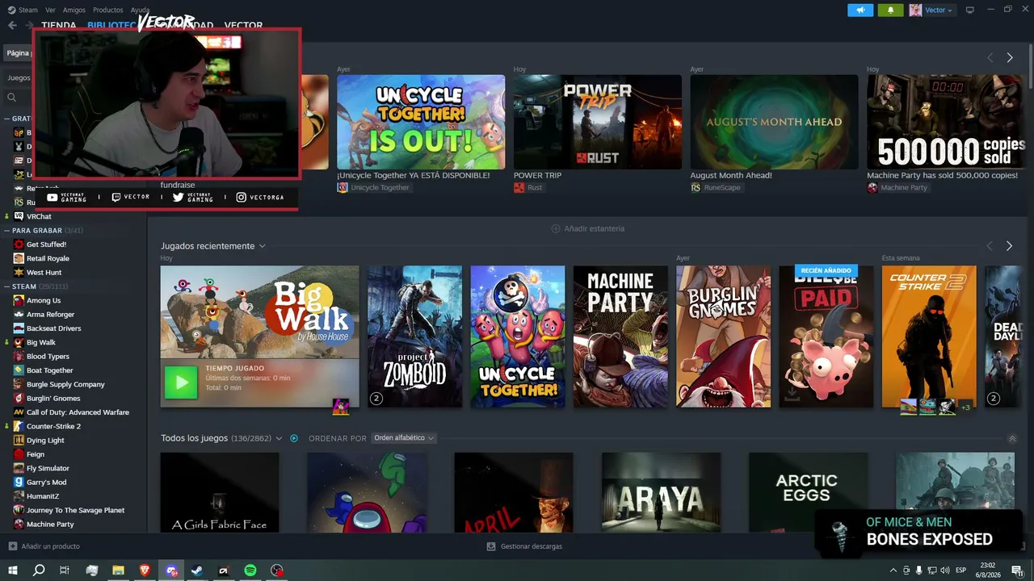This screenshot has width=1034, height=581.
Task: Open the RuneScape link under August Month Ahead
Action: pyautogui.click(x=716, y=187)
